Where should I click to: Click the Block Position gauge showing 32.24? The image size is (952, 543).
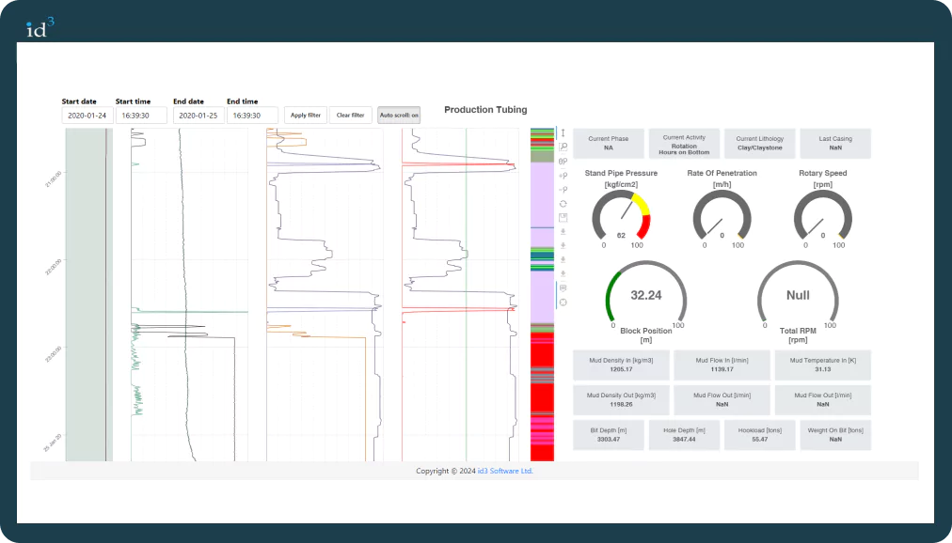pyautogui.click(x=646, y=296)
